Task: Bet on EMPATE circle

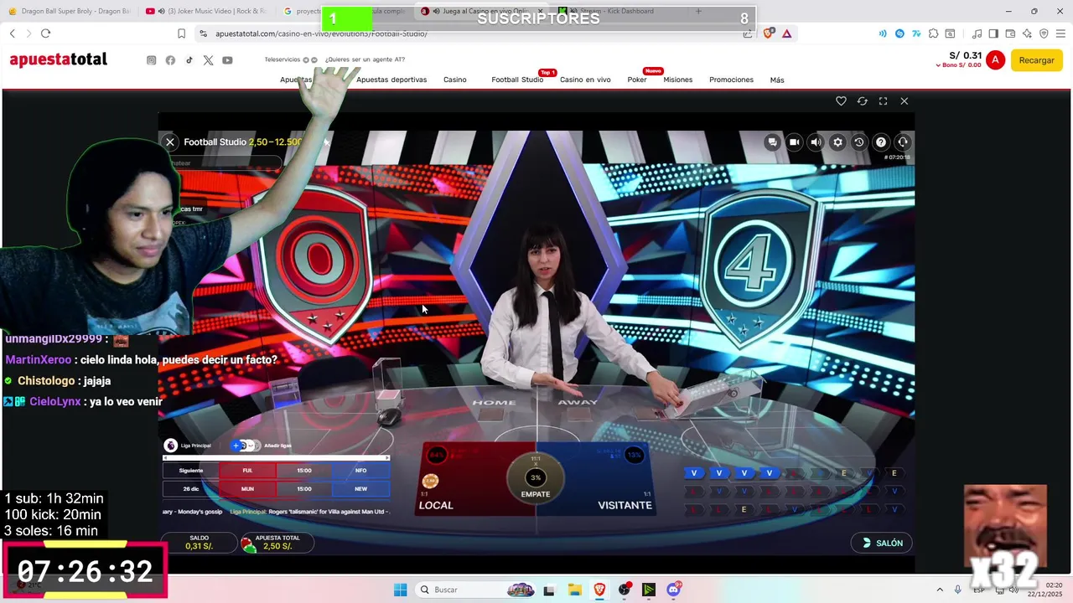Action: coord(536,480)
